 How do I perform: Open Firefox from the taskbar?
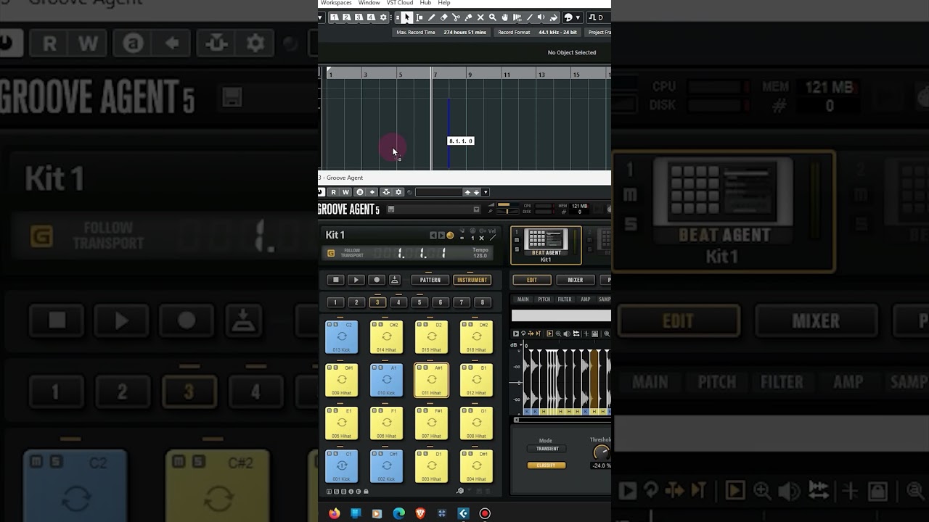[334, 513]
